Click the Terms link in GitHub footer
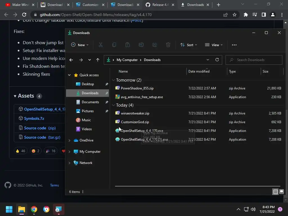Image resolution: width=288 pixels, height=216 pixels. coord(55,185)
